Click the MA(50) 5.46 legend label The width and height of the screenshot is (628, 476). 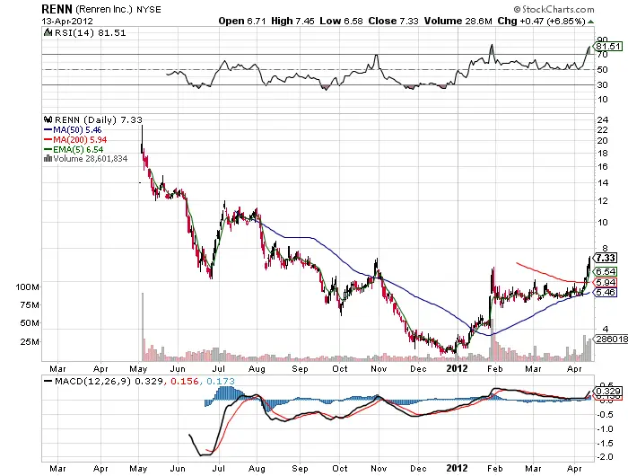pyautogui.click(x=77, y=130)
